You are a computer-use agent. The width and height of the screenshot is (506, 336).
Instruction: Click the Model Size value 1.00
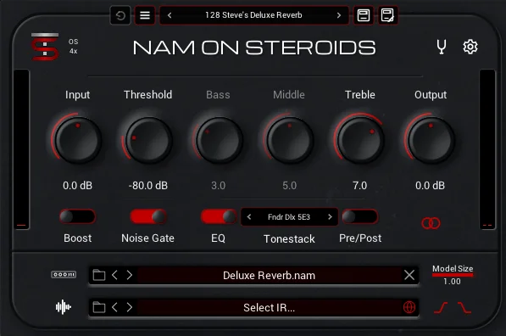pos(452,282)
